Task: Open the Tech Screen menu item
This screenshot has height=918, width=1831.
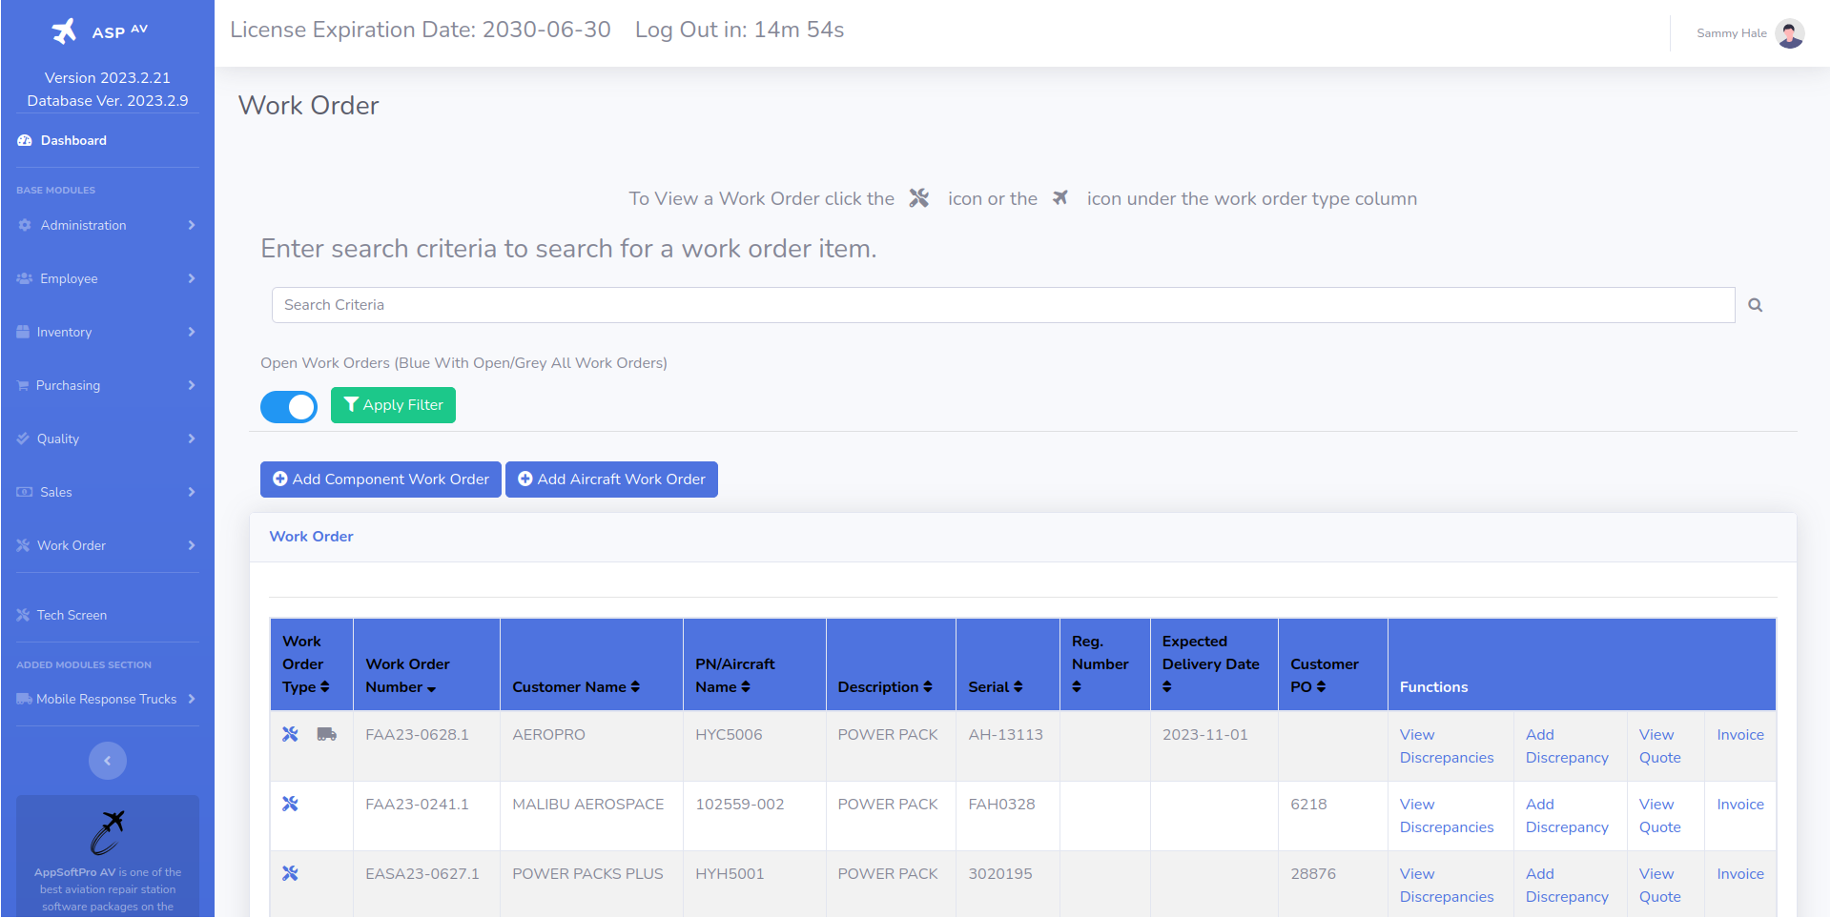Action: coord(72,615)
